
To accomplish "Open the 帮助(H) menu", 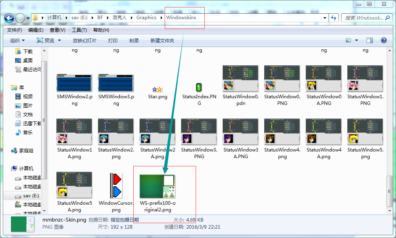I will [x=101, y=30].
